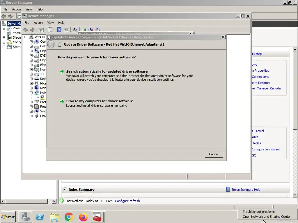The image size is (298, 223).
Task: Expand Ports node in device tree
Action: pyautogui.click(x=31, y=102)
